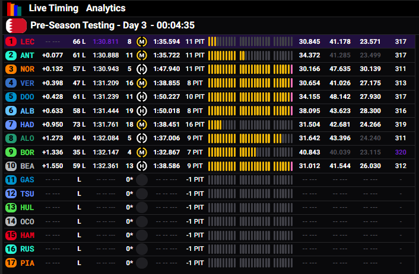Select the driver name LEC

[x=27, y=42]
